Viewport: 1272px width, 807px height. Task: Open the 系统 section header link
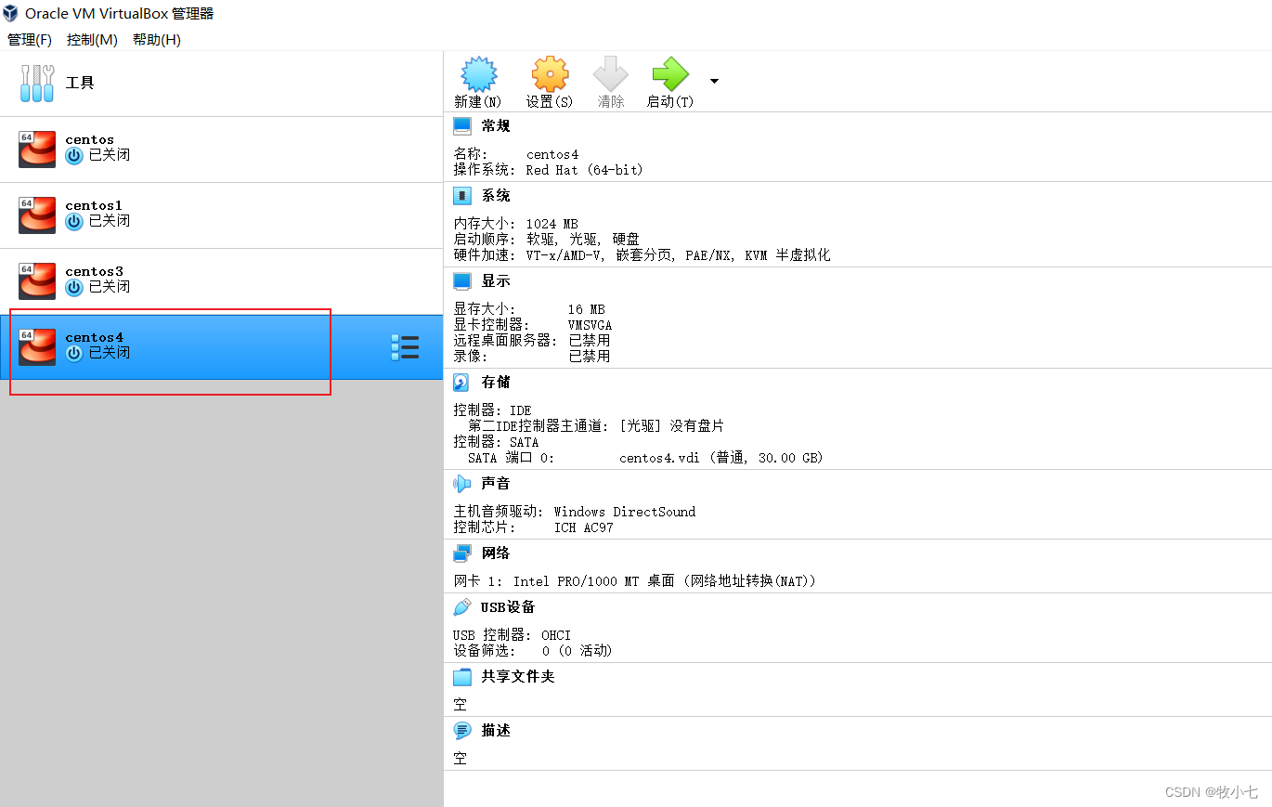(x=496, y=196)
